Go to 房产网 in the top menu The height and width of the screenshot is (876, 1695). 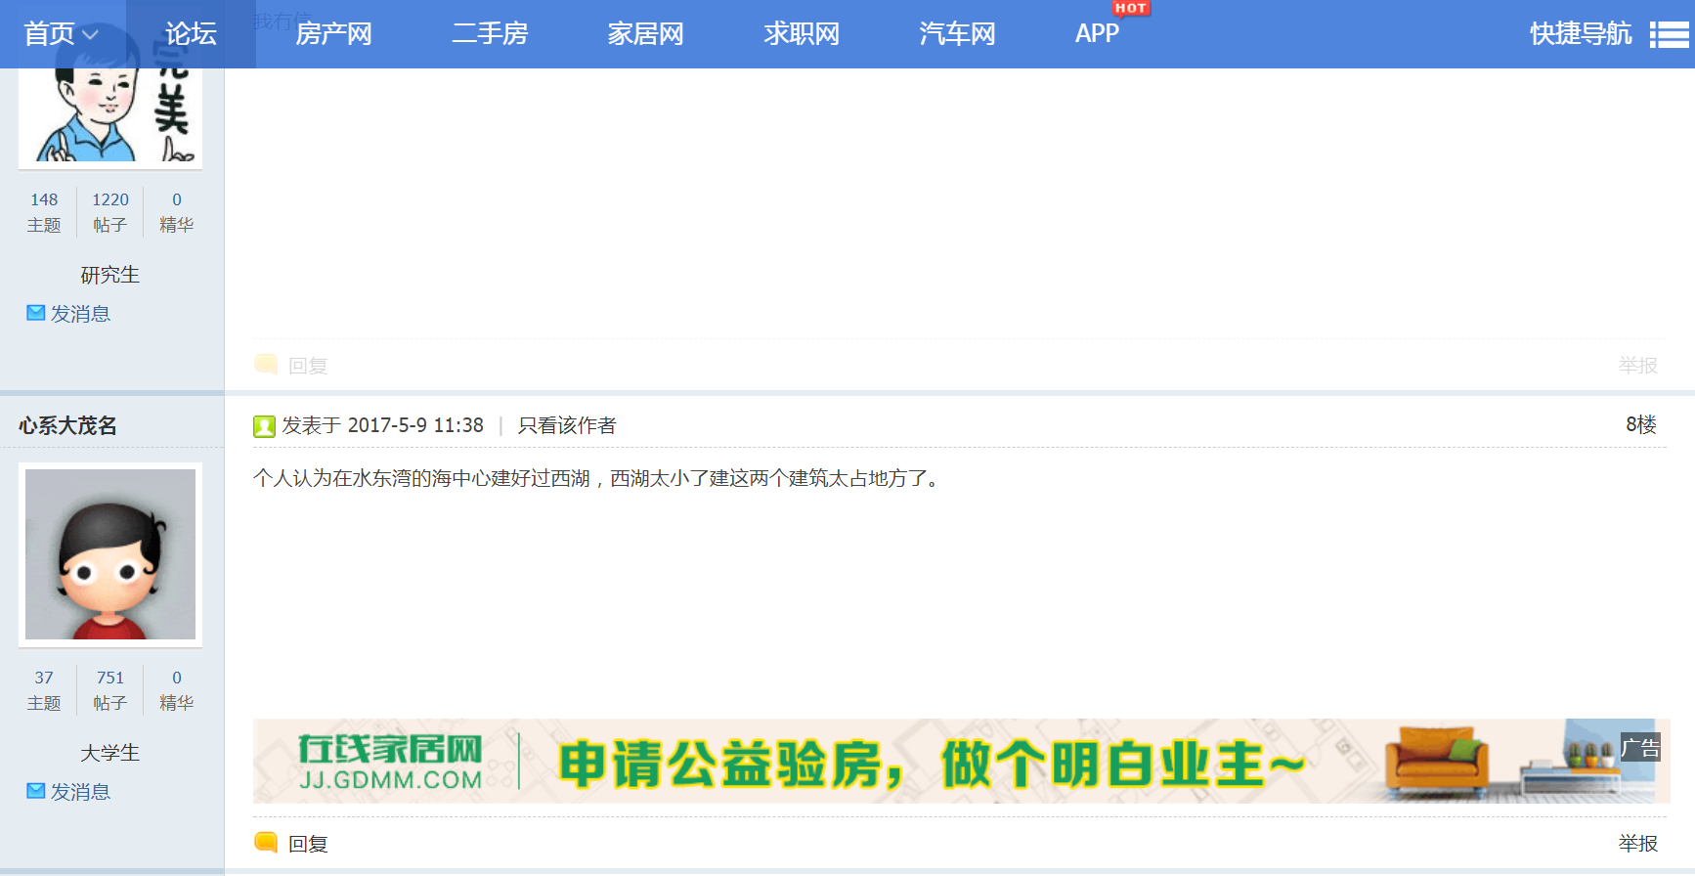coord(333,34)
